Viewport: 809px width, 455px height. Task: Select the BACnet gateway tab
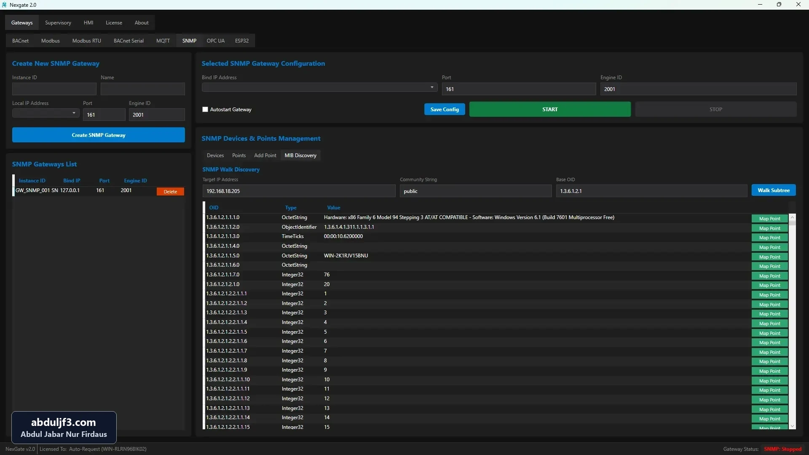coord(21,41)
